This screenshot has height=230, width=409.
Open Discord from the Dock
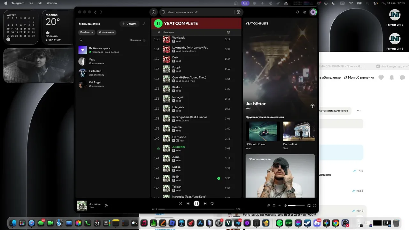(x=317, y=223)
